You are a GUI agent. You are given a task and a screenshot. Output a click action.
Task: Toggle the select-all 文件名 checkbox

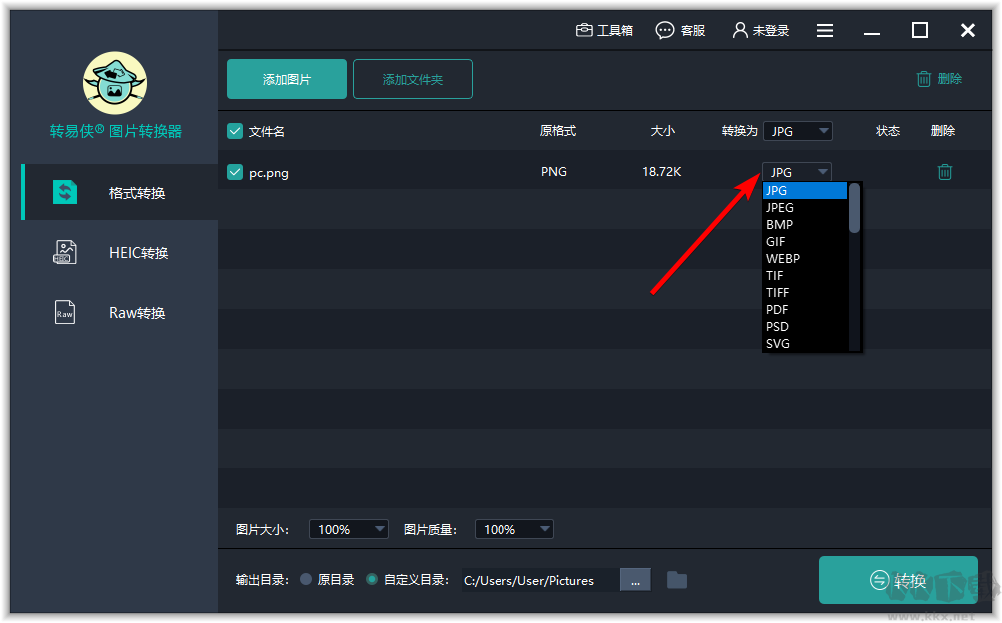point(235,131)
